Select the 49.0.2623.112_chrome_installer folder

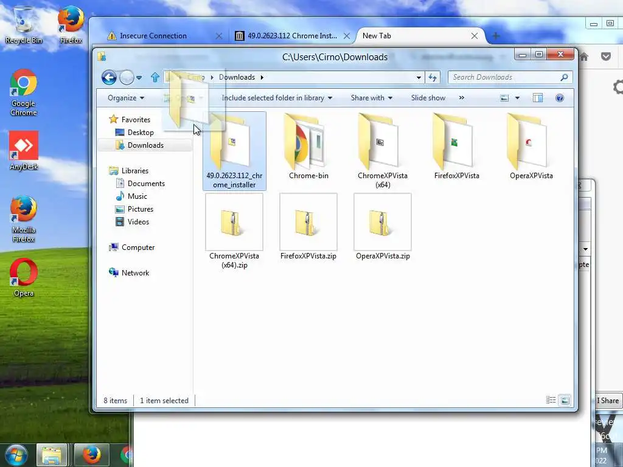(x=234, y=151)
